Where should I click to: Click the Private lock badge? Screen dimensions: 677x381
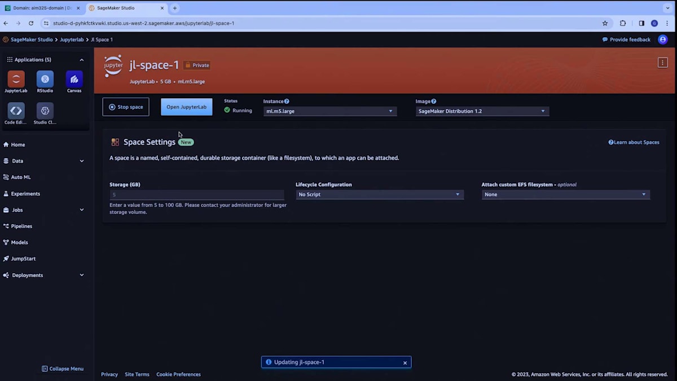(x=197, y=65)
